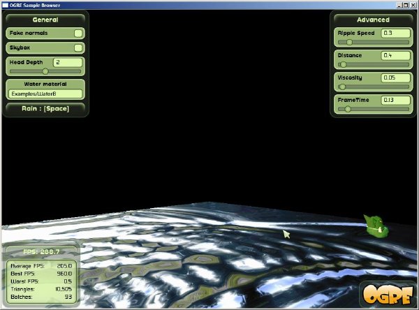Click the Triangles count 10,505
Viewport: 419px width, 310px height.
[x=64, y=289]
